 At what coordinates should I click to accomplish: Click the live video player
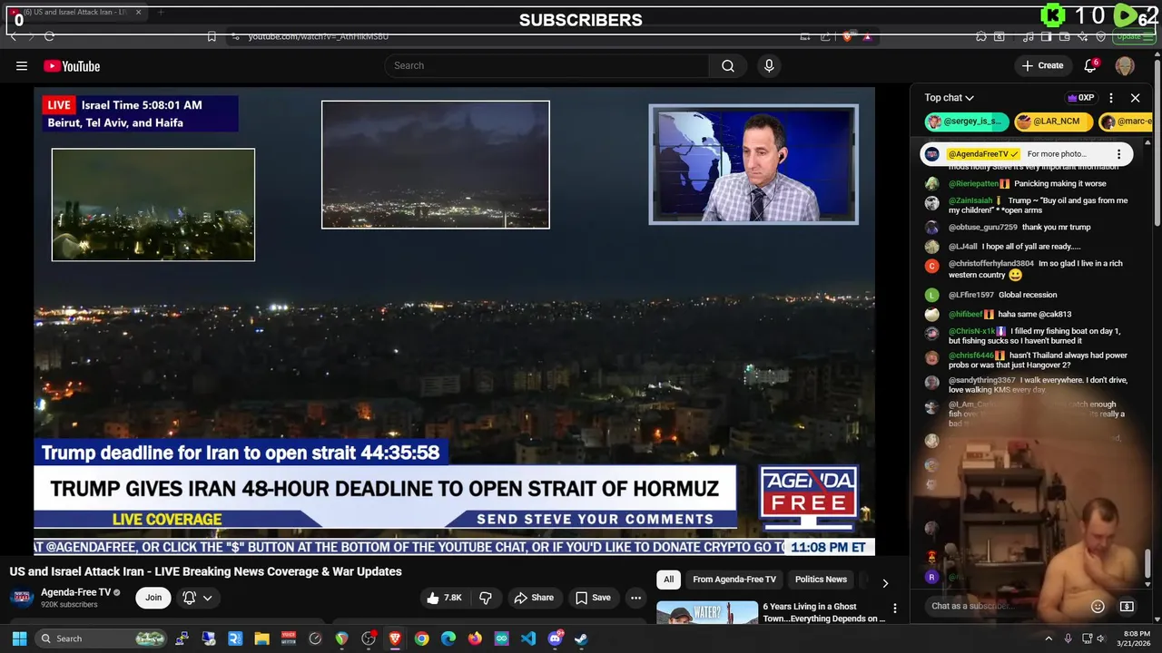(454, 321)
